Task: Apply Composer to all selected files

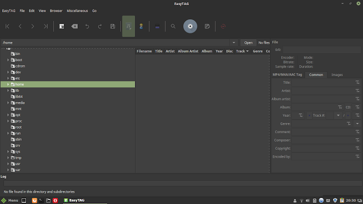Action: point(357,140)
